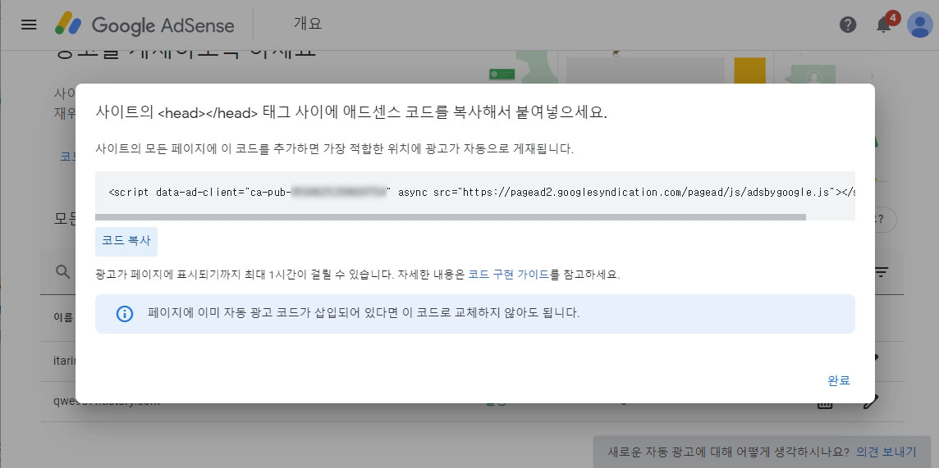939x468 pixels.
Task: Click the chart icon in bottom row
Action: point(825,403)
